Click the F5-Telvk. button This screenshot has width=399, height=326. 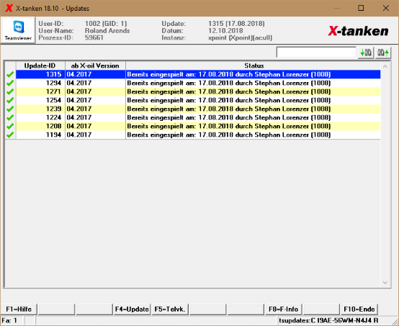pyautogui.click(x=170, y=309)
